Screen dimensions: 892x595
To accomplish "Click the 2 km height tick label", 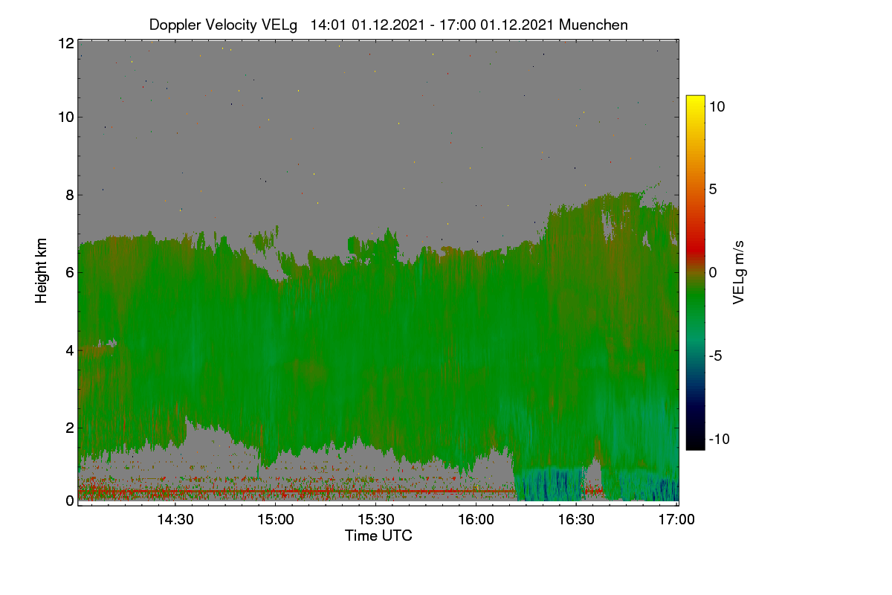I will (x=70, y=428).
